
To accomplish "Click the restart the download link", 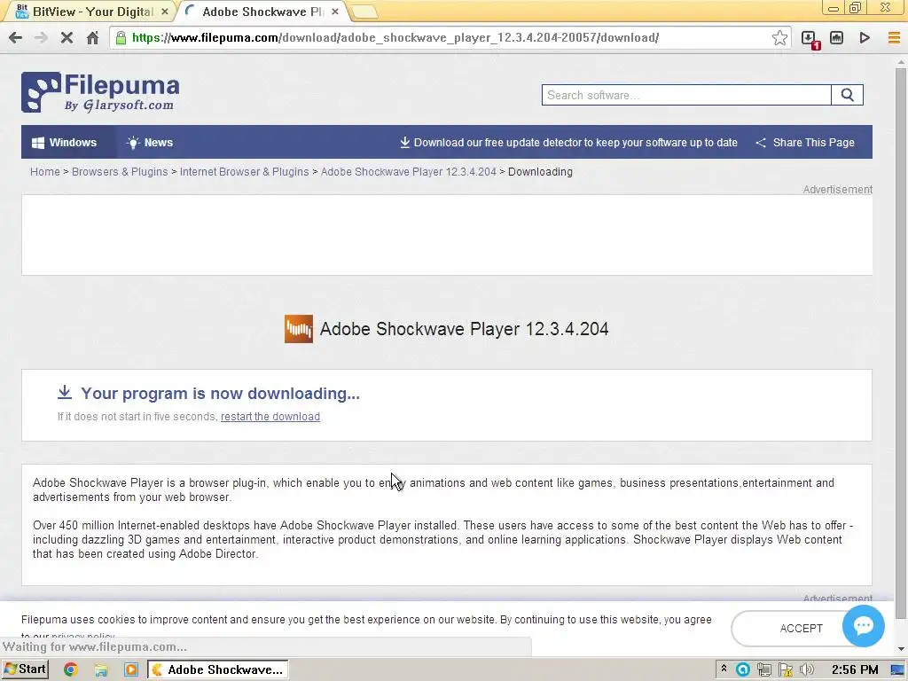I will pyautogui.click(x=270, y=417).
